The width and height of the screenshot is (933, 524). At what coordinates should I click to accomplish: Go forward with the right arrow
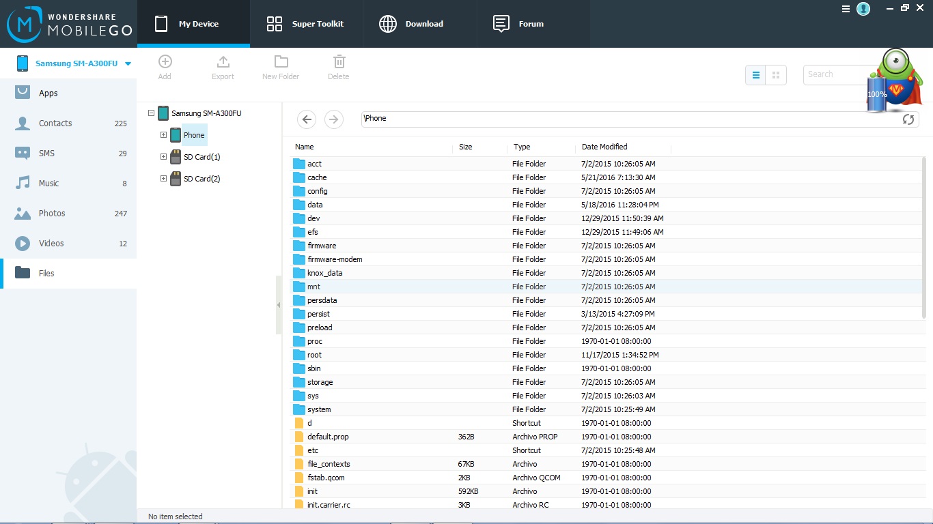pyautogui.click(x=333, y=119)
